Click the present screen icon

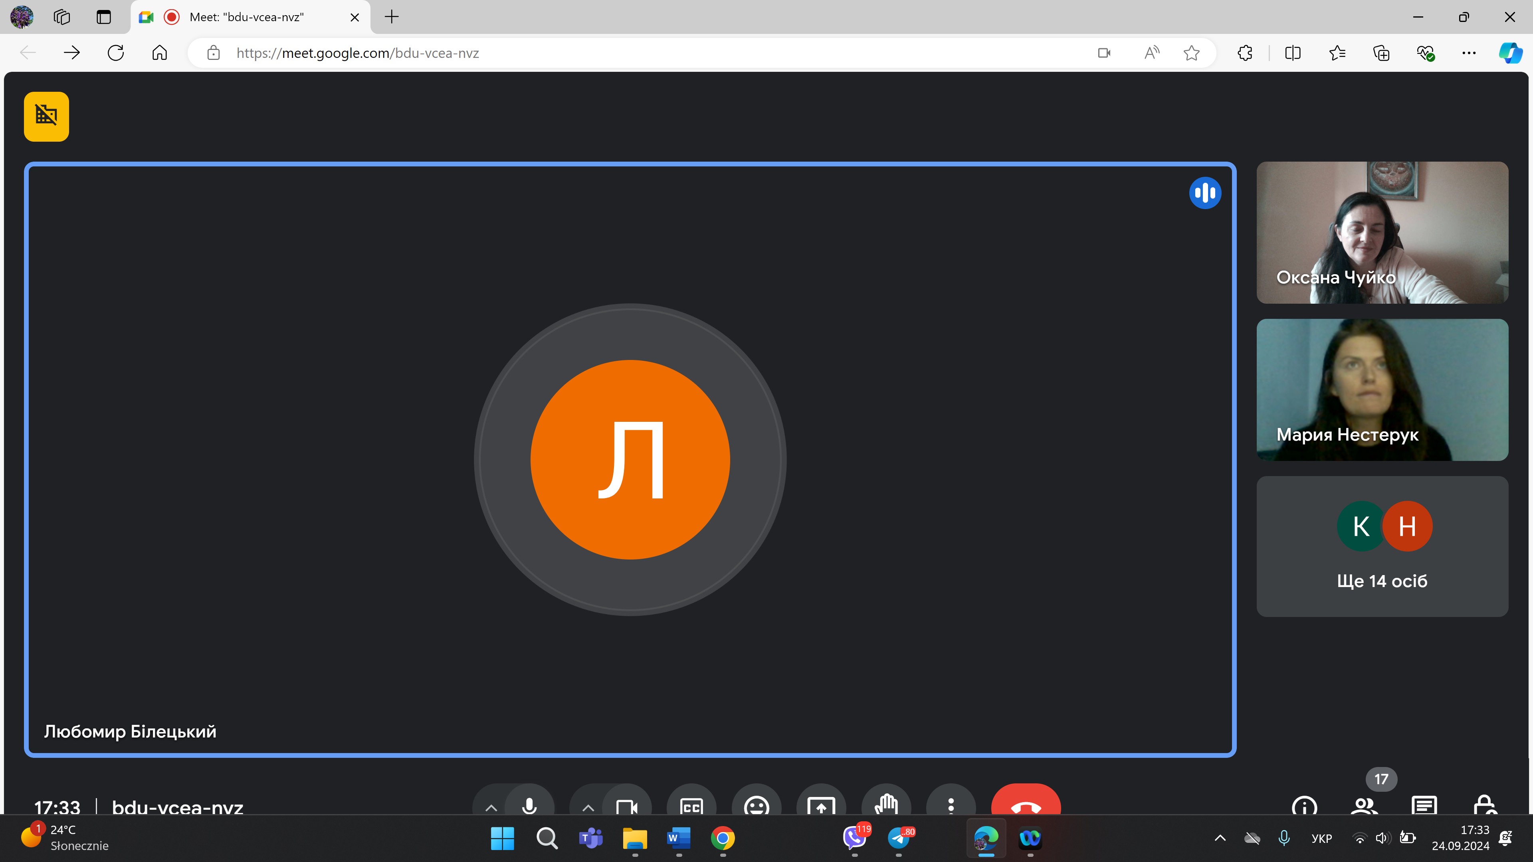pos(821,806)
